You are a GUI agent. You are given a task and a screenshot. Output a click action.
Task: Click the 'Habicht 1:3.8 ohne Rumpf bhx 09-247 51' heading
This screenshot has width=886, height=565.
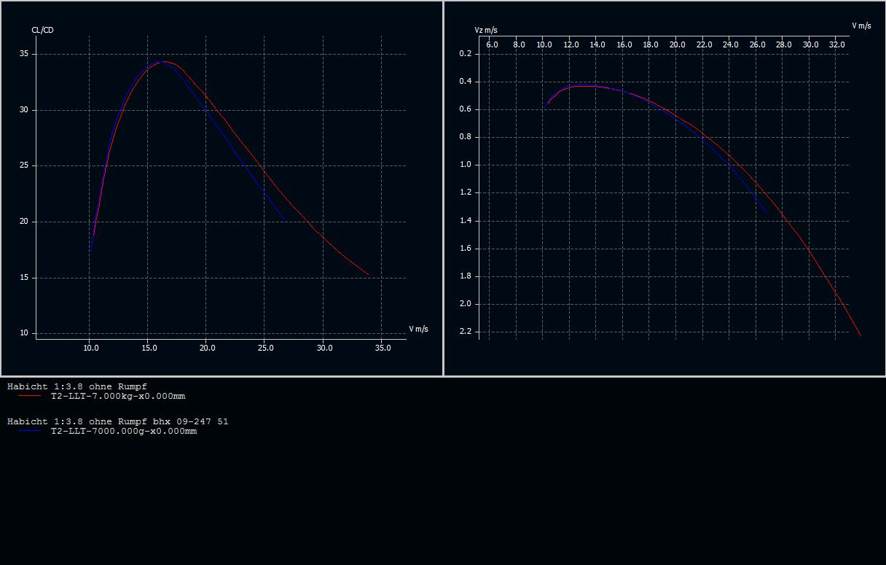[x=117, y=421]
